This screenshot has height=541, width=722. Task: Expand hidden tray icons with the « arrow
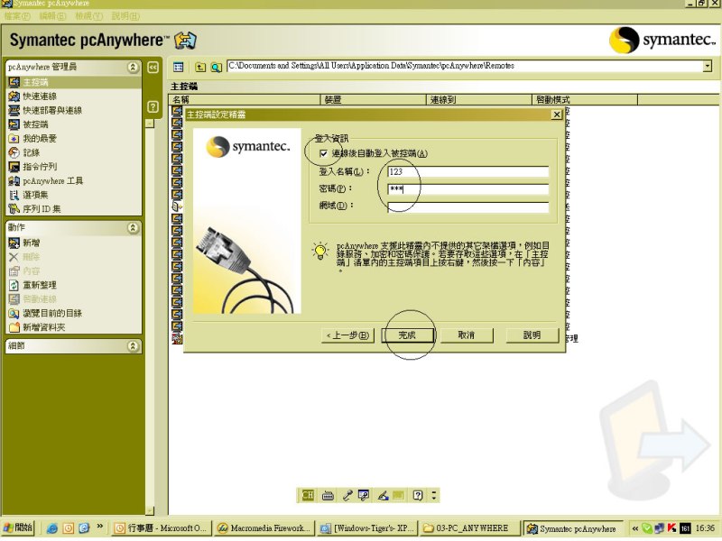(x=635, y=528)
